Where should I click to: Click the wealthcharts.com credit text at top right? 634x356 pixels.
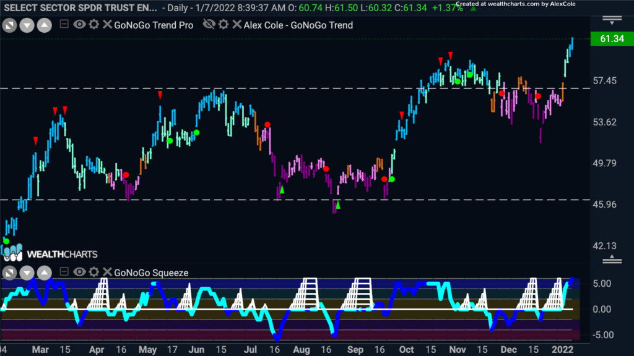pos(516,4)
